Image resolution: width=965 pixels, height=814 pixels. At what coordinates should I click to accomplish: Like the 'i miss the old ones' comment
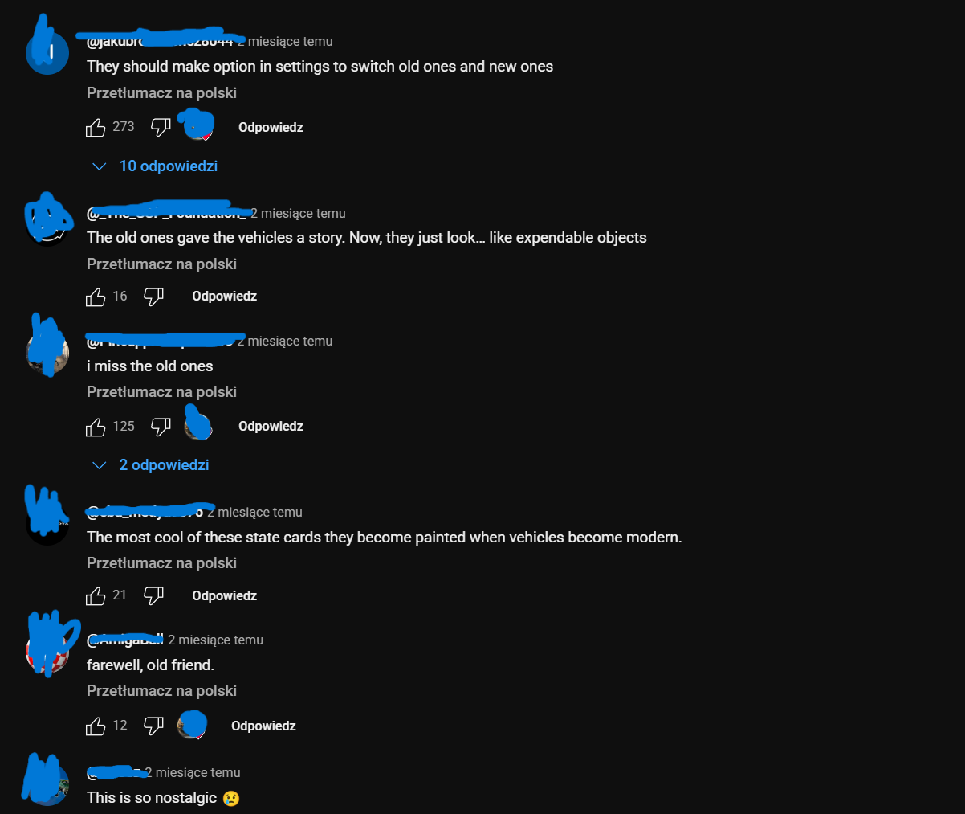96,427
